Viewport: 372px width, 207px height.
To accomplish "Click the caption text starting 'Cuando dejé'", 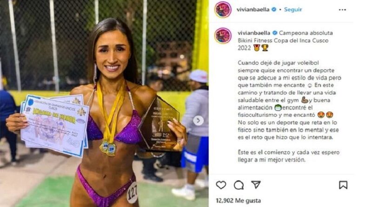I will pyautogui.click(x=289, y=100).
